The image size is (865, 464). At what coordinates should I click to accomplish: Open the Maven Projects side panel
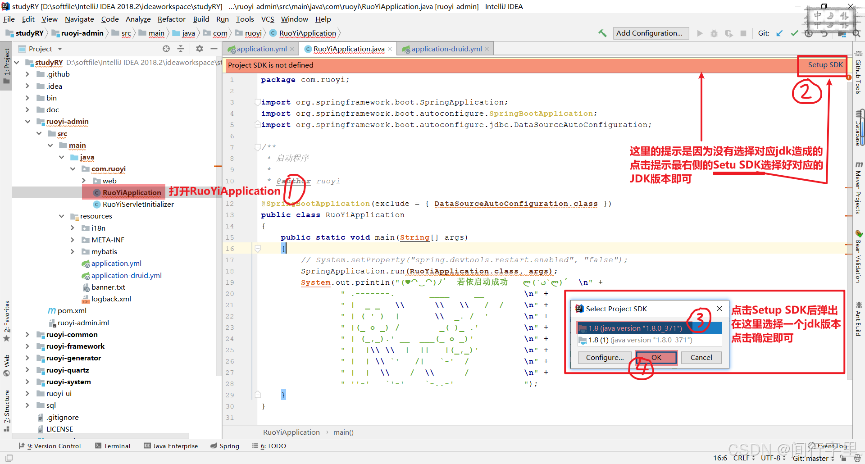click(x=859, y=187)
